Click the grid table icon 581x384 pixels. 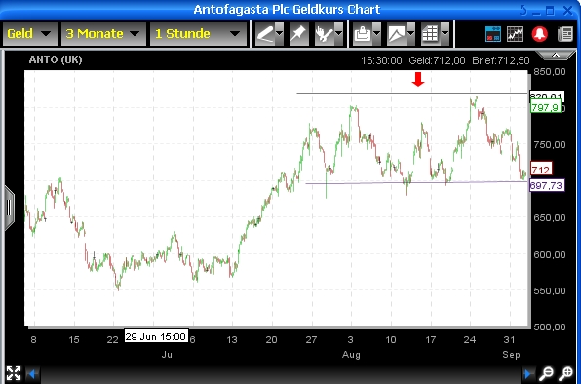pyautogui.click(x=431, y=34)
